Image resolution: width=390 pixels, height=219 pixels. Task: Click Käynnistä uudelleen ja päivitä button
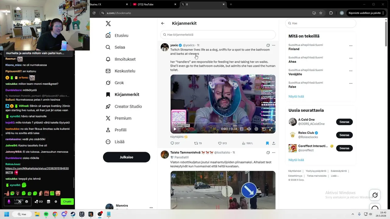(x=366, y=13)
